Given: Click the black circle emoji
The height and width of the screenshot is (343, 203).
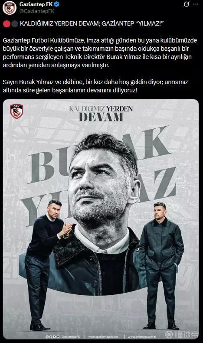Looking at the screenshot, I should point(14,23).
